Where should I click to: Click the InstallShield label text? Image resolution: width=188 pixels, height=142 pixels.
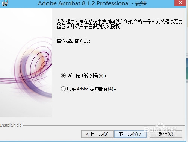(x=11, y=125)
